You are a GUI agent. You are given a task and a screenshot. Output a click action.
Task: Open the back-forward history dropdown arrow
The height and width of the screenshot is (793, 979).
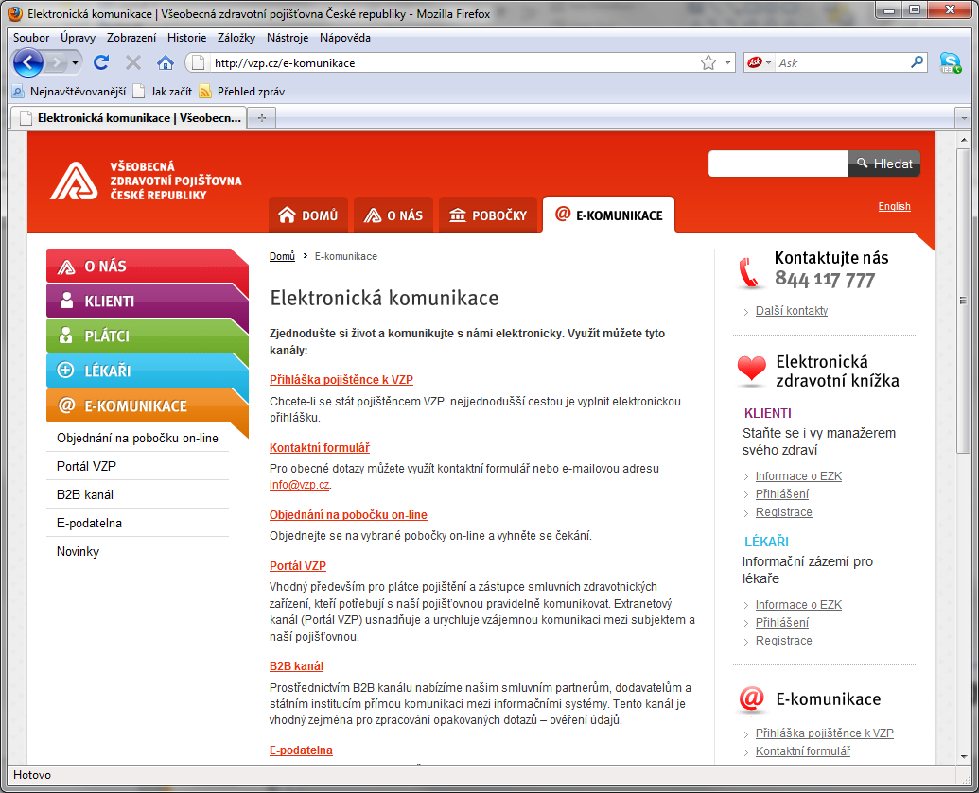tap(75, 63)
